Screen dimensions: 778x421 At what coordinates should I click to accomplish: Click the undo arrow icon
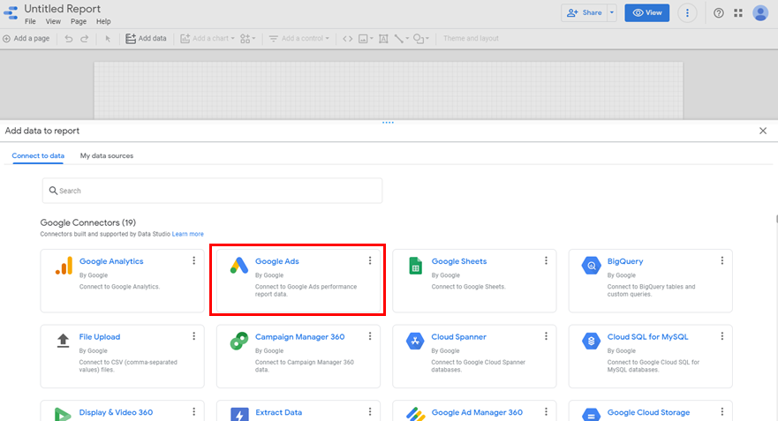pos(69,38)
